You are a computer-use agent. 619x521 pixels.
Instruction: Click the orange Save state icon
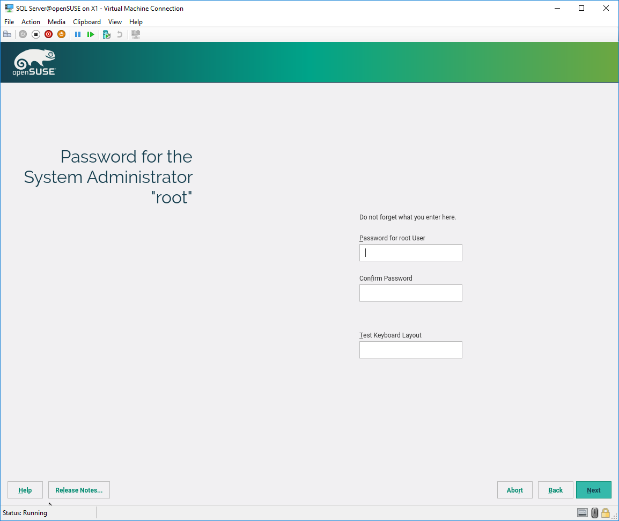click(x=61, y=34)
